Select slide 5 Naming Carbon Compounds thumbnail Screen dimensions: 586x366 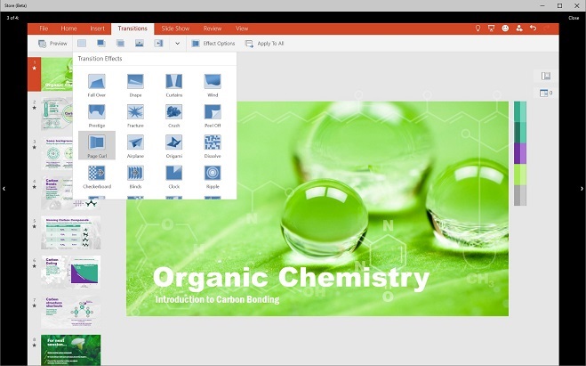(70, 232)
